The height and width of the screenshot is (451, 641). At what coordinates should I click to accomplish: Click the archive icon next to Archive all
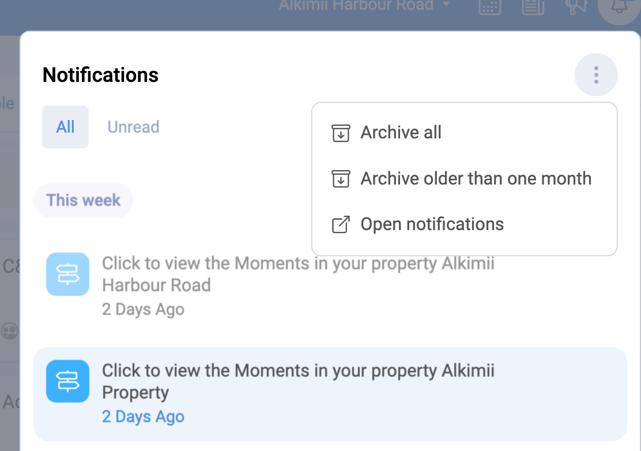coord(340,132)
